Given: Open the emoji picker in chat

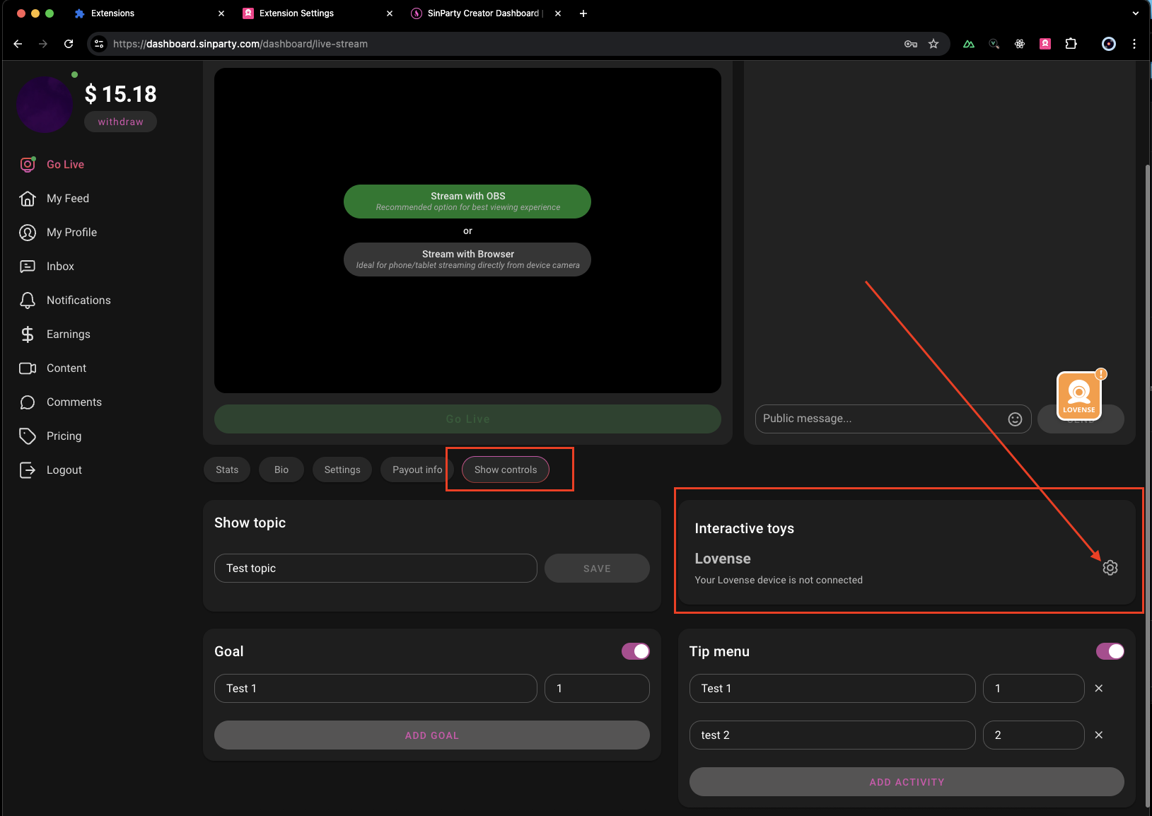Looking at the screenshot, I should point(1015,419).
